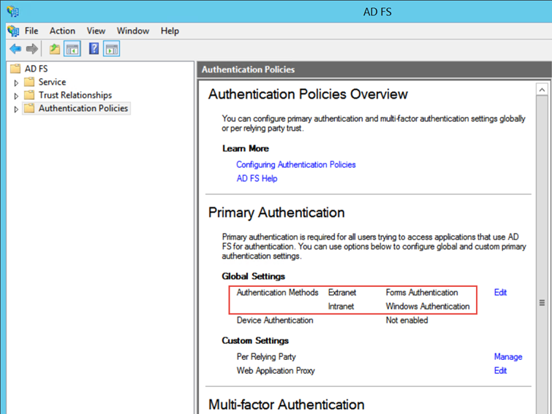
Task: Click the scrollbar up arrow
Action: pos(542,90)
